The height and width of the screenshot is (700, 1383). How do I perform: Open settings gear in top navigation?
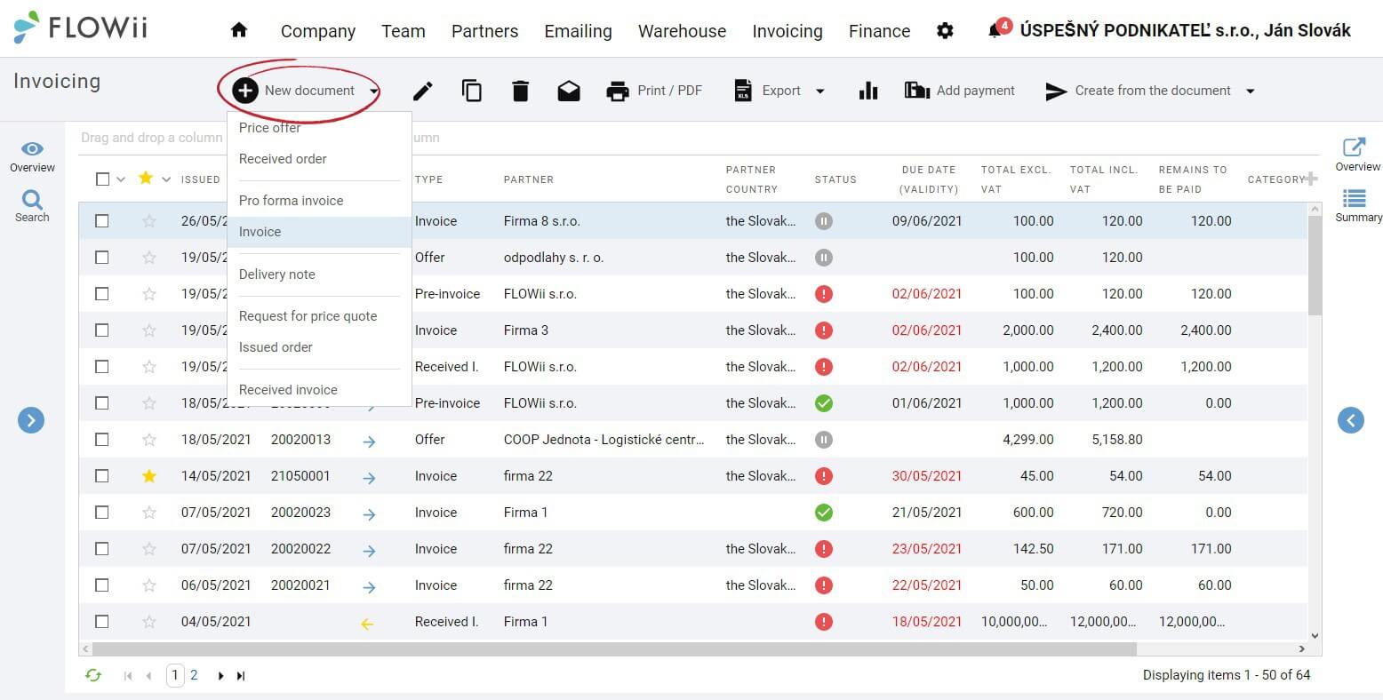click(945, 31)
